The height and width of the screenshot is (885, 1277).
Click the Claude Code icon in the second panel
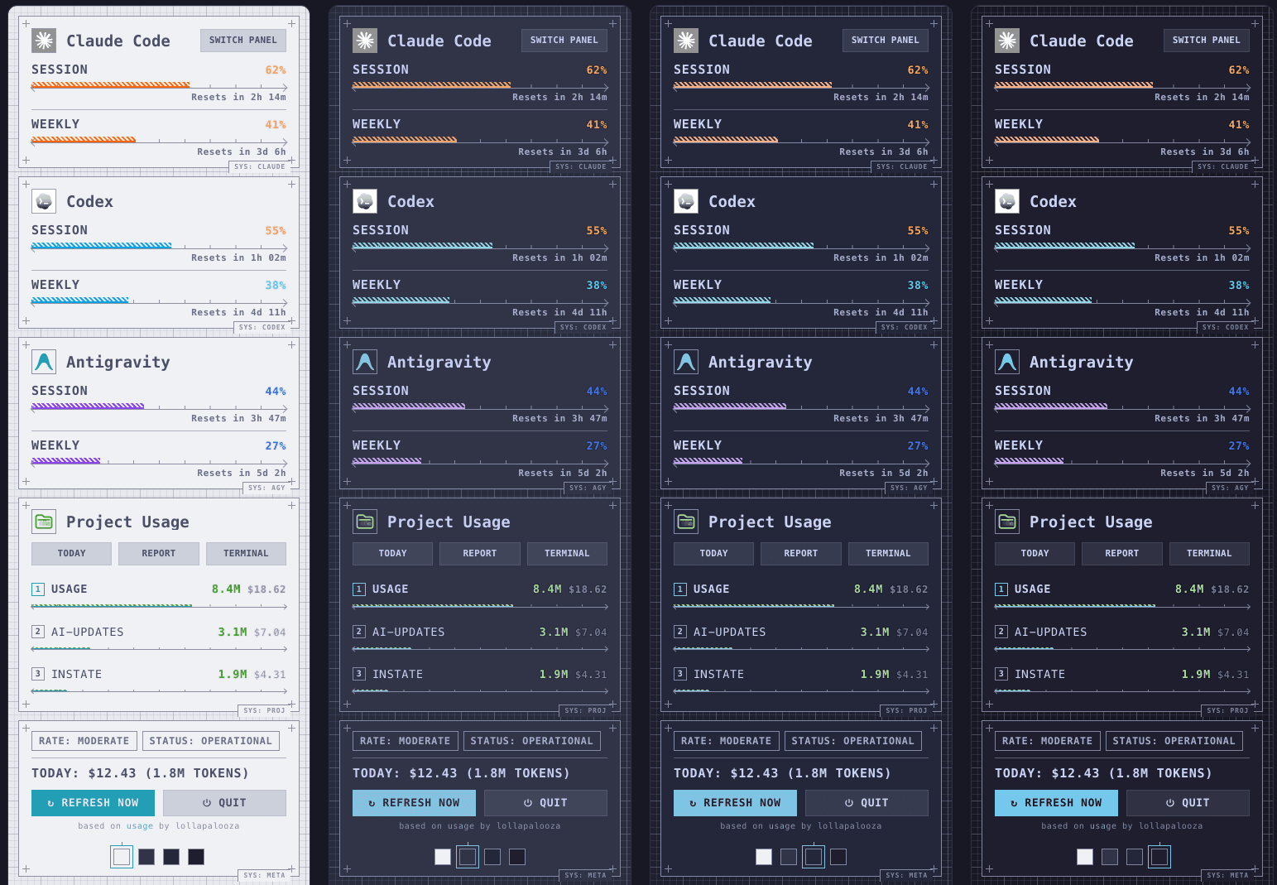(365, 41)
